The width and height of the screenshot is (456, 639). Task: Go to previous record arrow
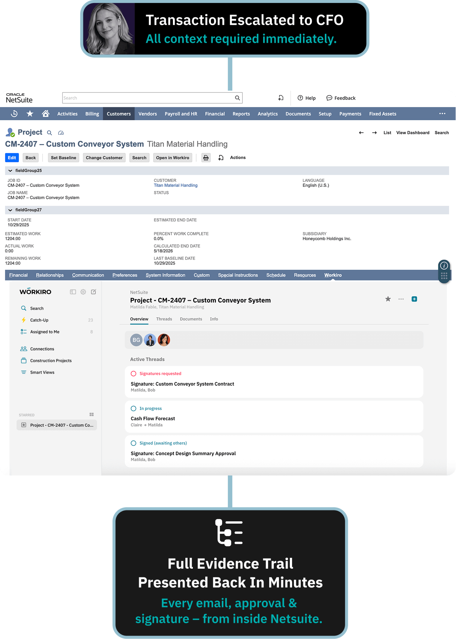(x=361, y=133)
